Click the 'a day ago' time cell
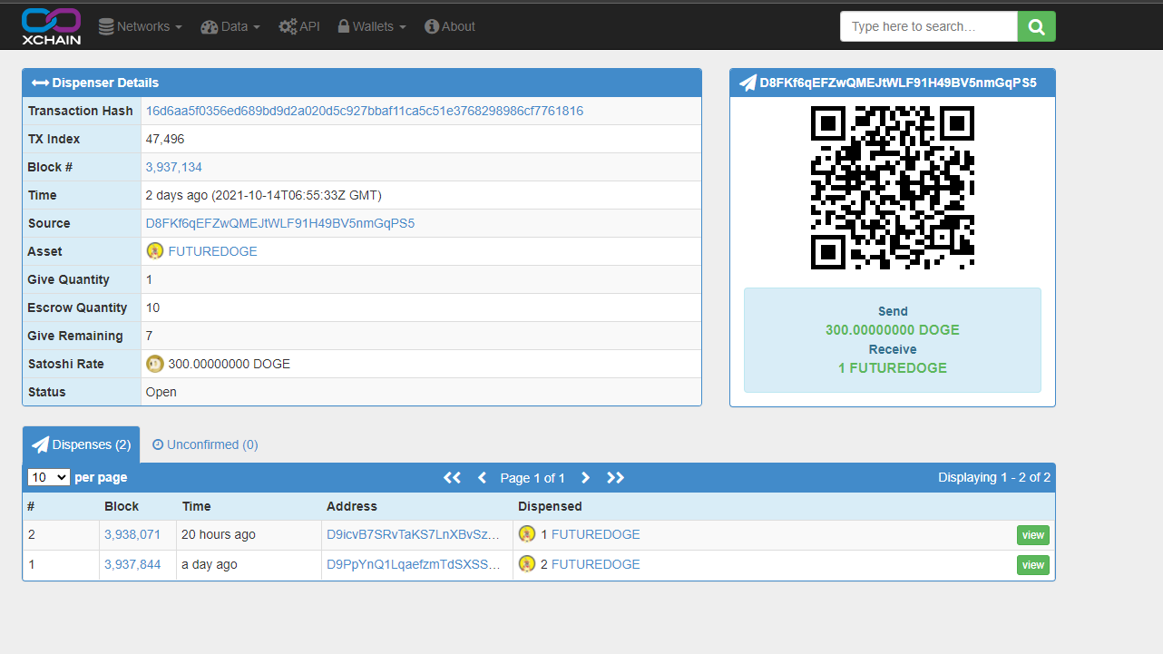1163x654 pixels. (210, 564)
